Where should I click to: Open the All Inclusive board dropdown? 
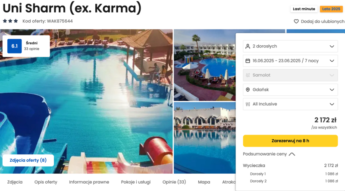coord(290,104)
